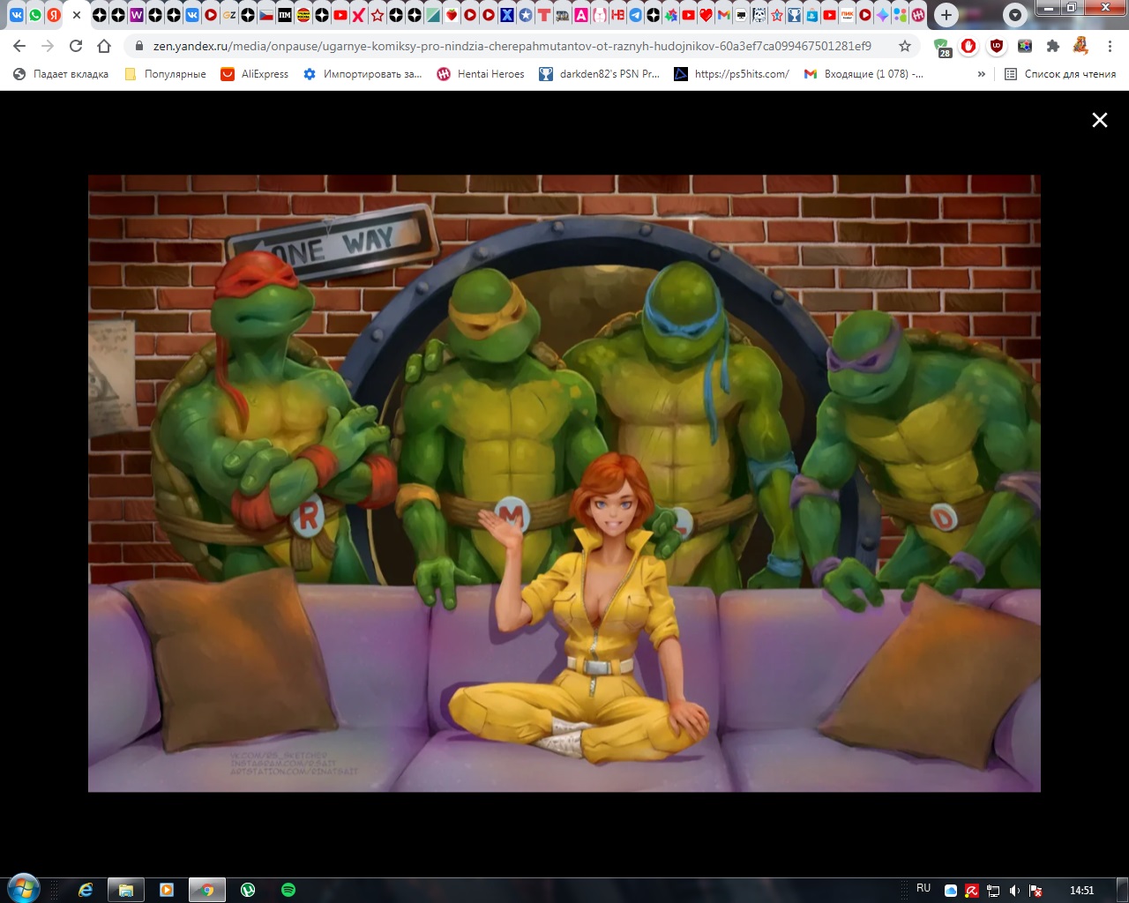Screen dimensions: 1129x903
Task: Switch to the red X tab
Action: point(358,15)
